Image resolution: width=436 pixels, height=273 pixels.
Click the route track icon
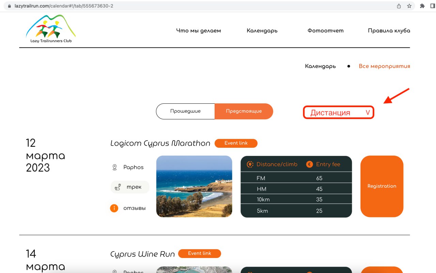118,187
